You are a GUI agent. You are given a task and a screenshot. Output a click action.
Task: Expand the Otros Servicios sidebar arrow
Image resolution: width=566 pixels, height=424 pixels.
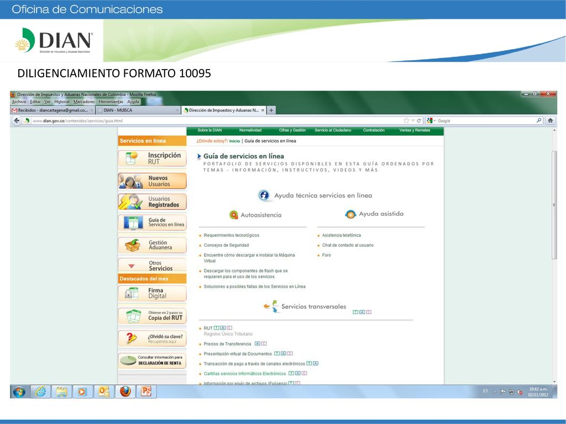coord(132,266)
